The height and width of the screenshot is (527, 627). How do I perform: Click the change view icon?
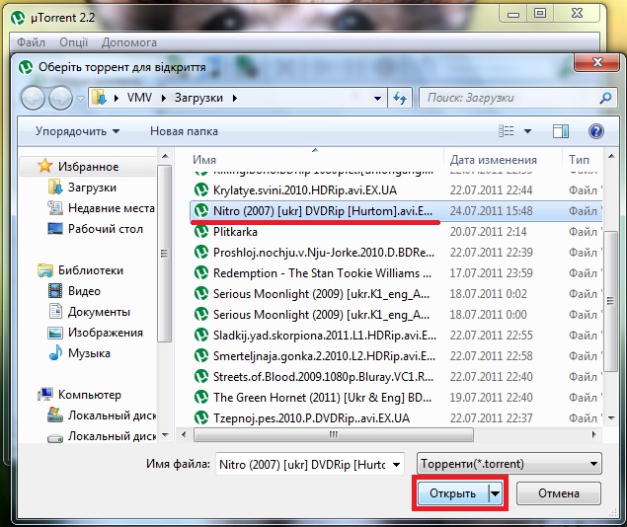tap(507, 131)
